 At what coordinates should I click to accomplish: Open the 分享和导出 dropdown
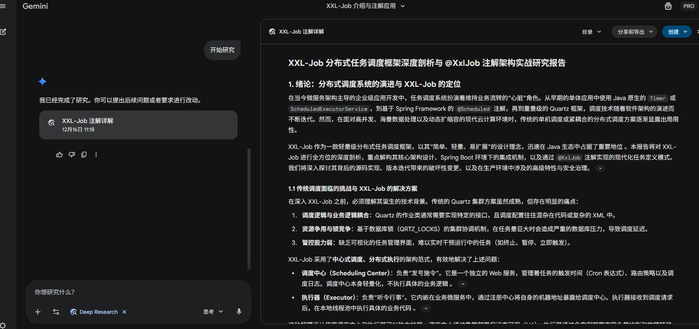635,32
